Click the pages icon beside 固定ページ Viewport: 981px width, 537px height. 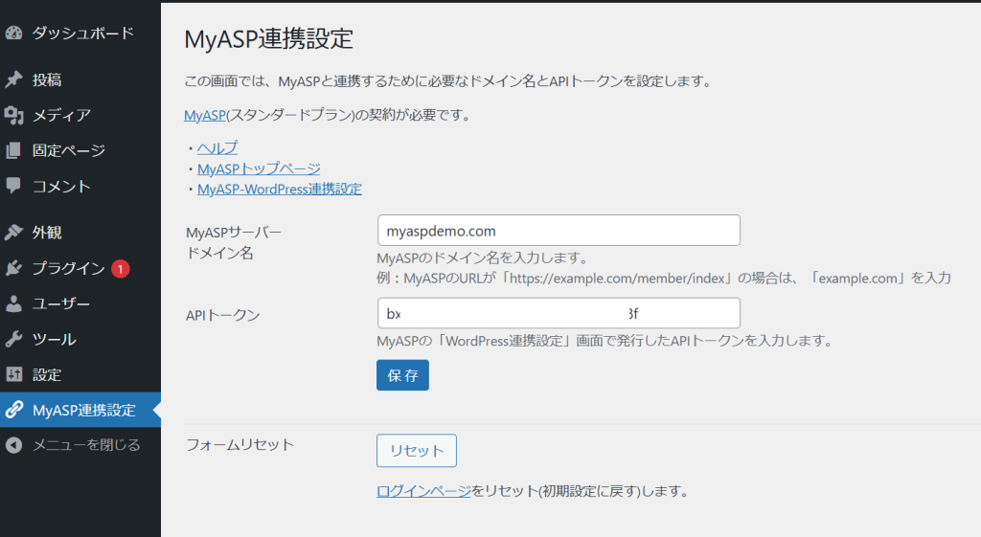[x=13, y=151]
